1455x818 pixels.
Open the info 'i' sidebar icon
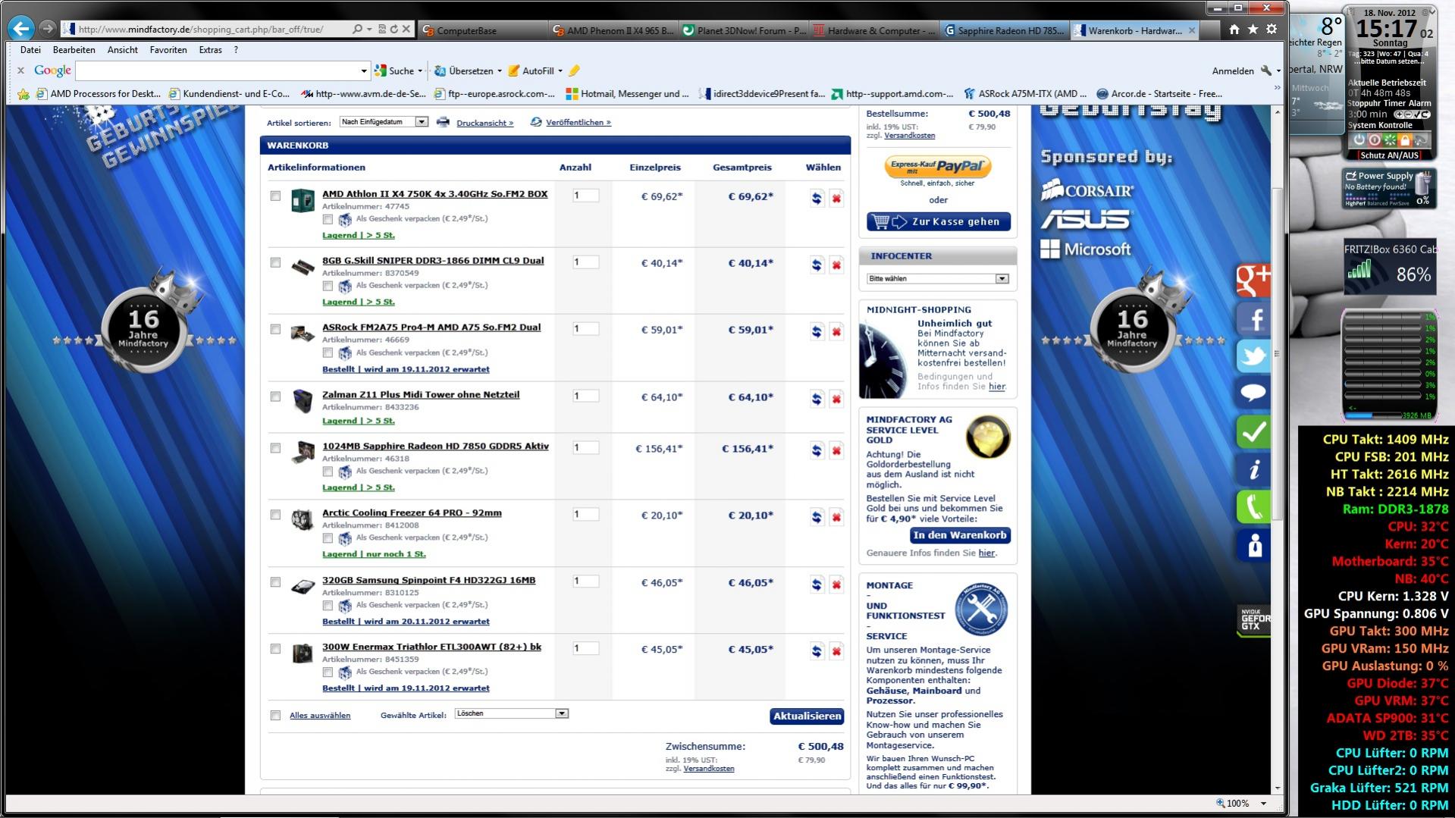pyautogui.click(x=1253, y=470)
